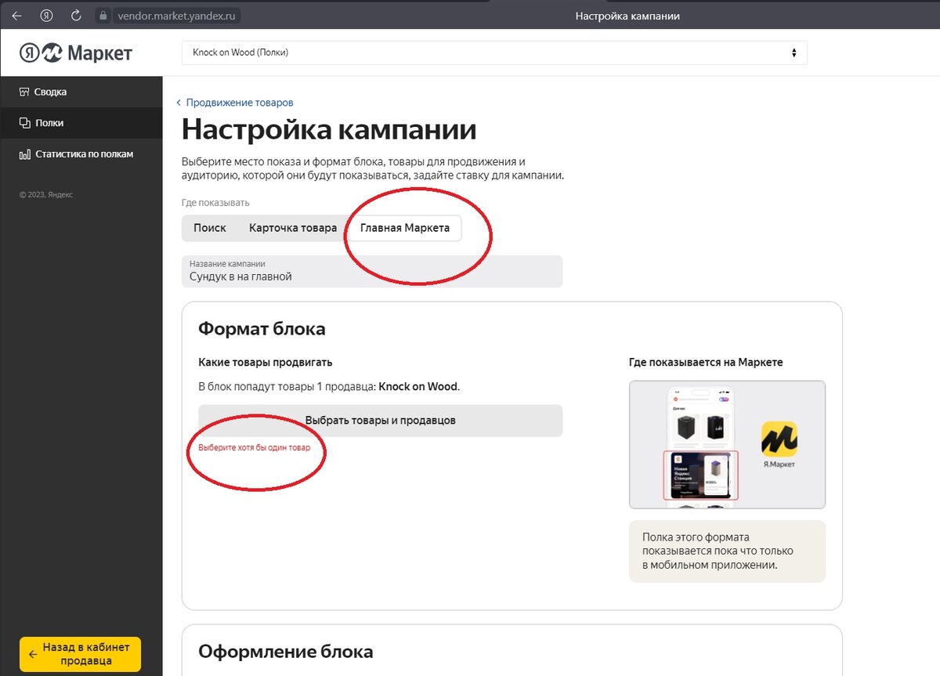
Task: Click the lock icon in the address bar
Action: click(x=102, y=16)
